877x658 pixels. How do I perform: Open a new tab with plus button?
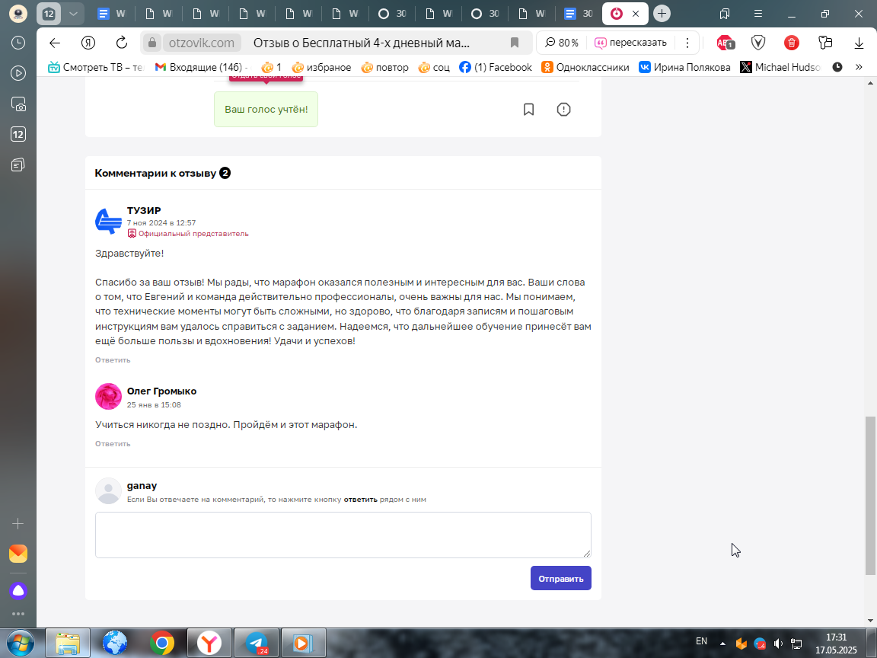[x=662, y=14]
